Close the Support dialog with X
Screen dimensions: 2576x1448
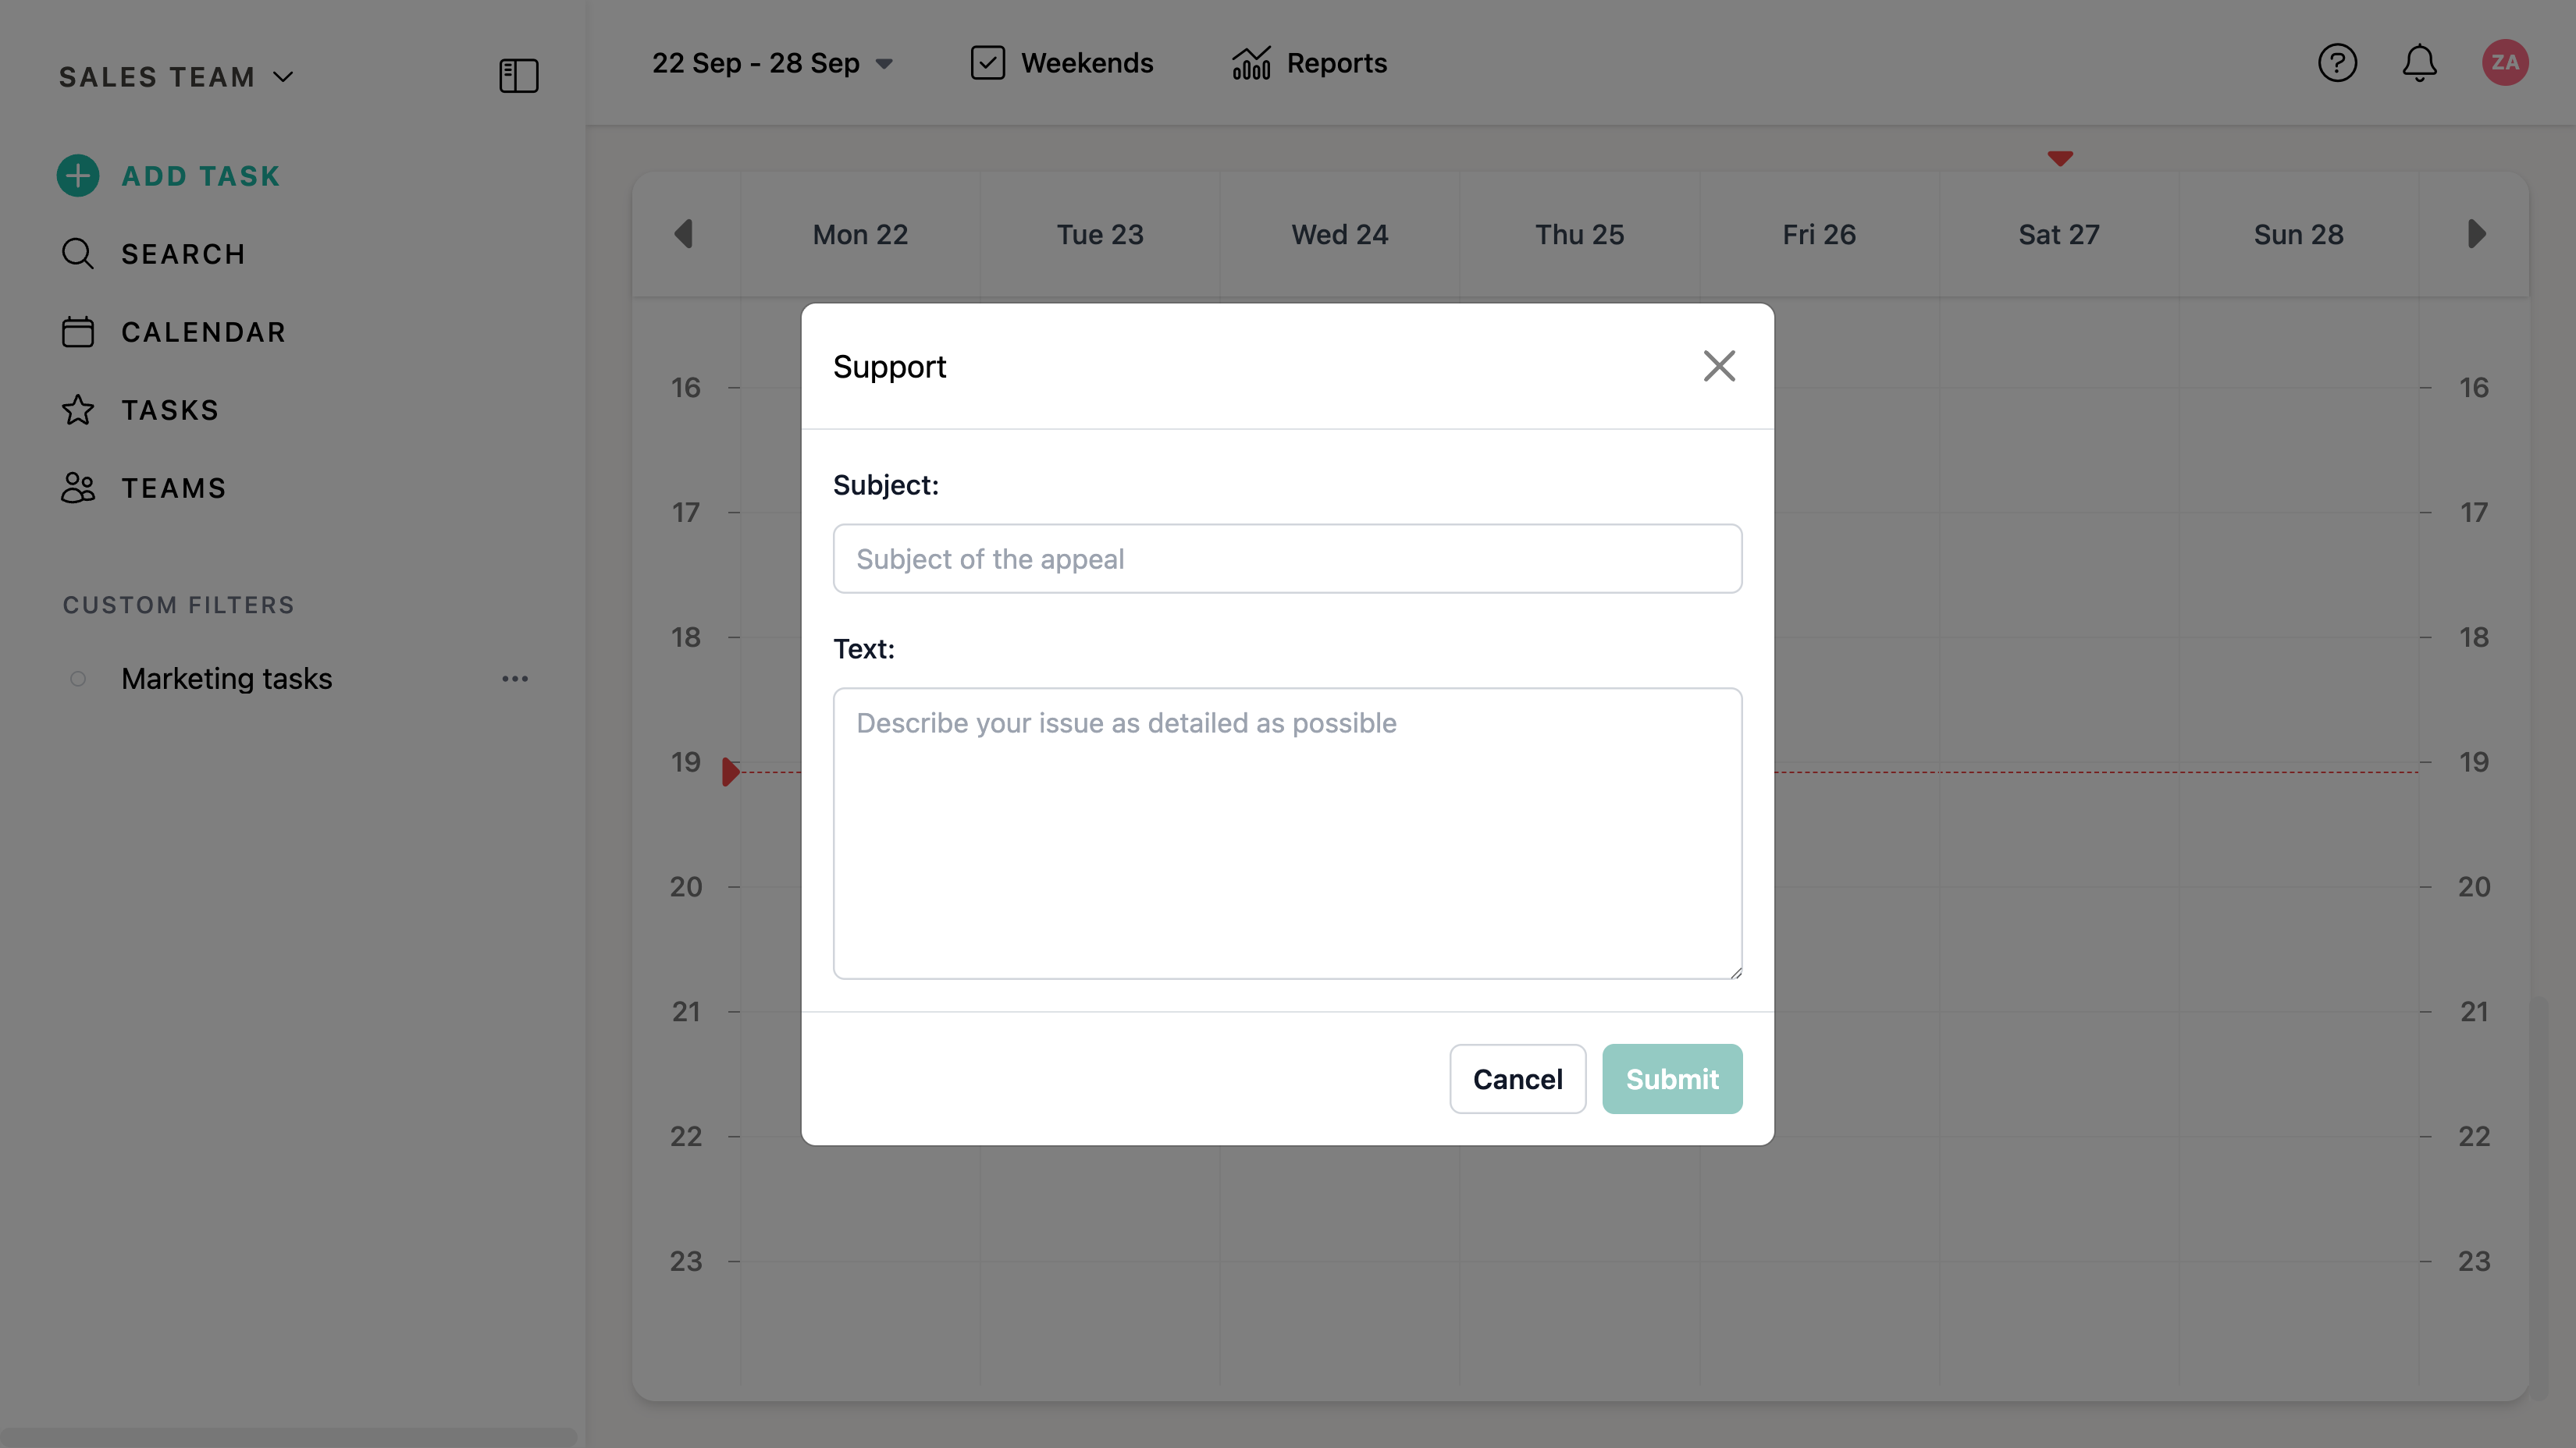point(1719,366)
